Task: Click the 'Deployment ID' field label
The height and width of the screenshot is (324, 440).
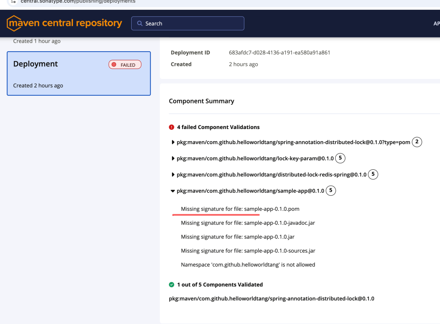Action: click(190, 53)
